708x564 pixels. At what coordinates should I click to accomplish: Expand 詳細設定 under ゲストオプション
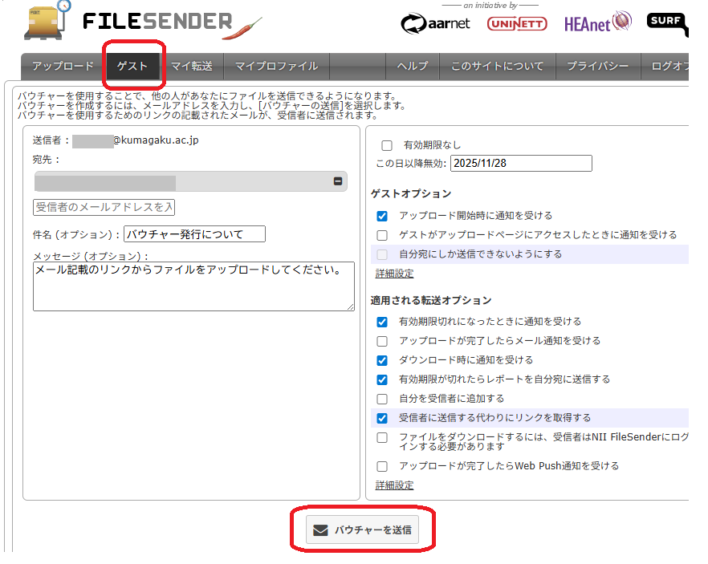pos(394,274)
